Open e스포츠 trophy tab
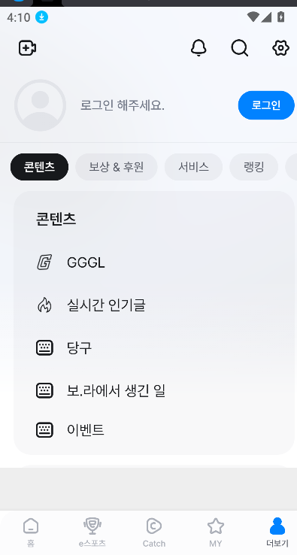 tap(92, 532)
